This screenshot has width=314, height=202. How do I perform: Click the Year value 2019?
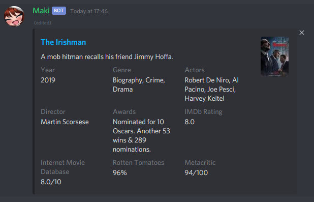click(48, 80)
